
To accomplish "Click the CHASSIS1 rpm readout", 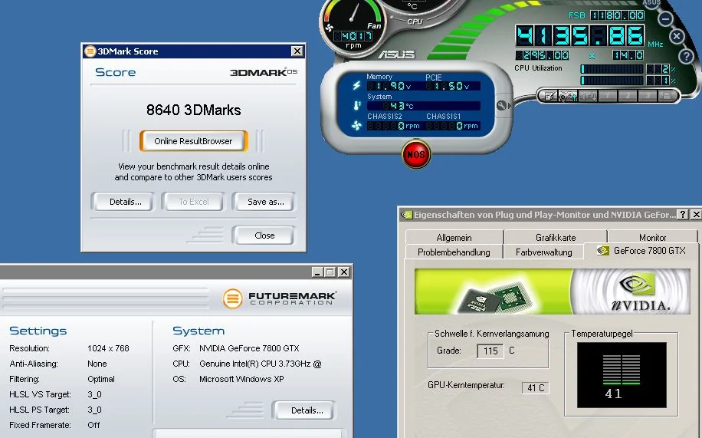I will [x=452, y=126].
